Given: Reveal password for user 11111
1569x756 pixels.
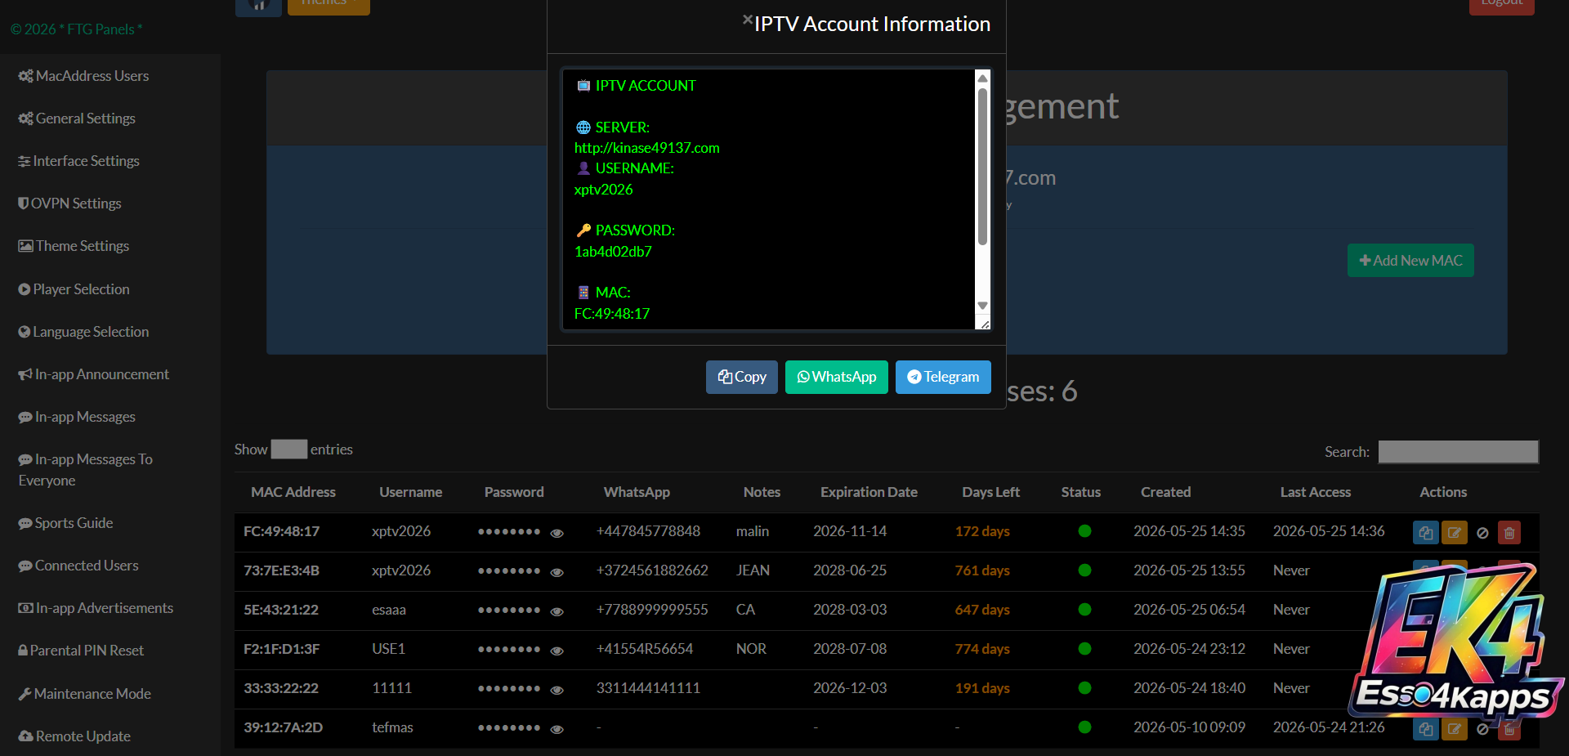Looking at the screenshot, I should click(x=557, y=690).
